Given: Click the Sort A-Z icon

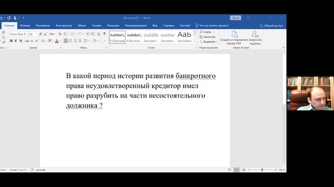Looking at the screenshot, I should 99,34.
